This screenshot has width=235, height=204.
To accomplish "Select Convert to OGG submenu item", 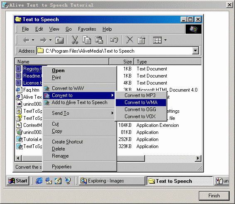I will [x=140, y=109].
